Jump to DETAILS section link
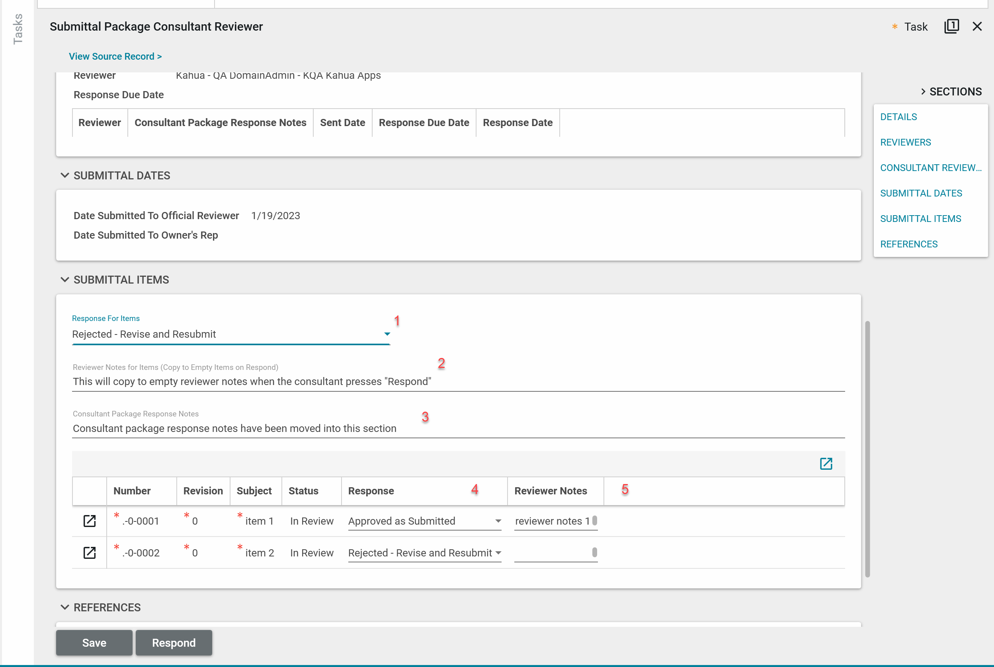This screenshot has width=994, height=667. pyautogui.click(x=898, y=117)
